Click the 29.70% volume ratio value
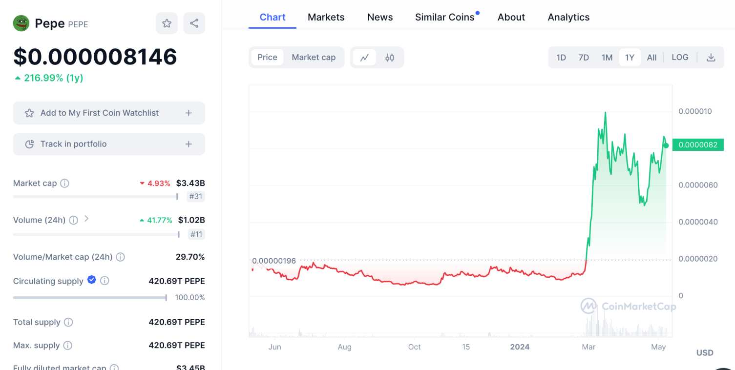 (x=190, y=257)
